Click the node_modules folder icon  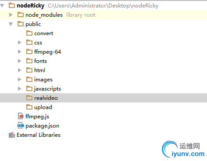point(21,15)
